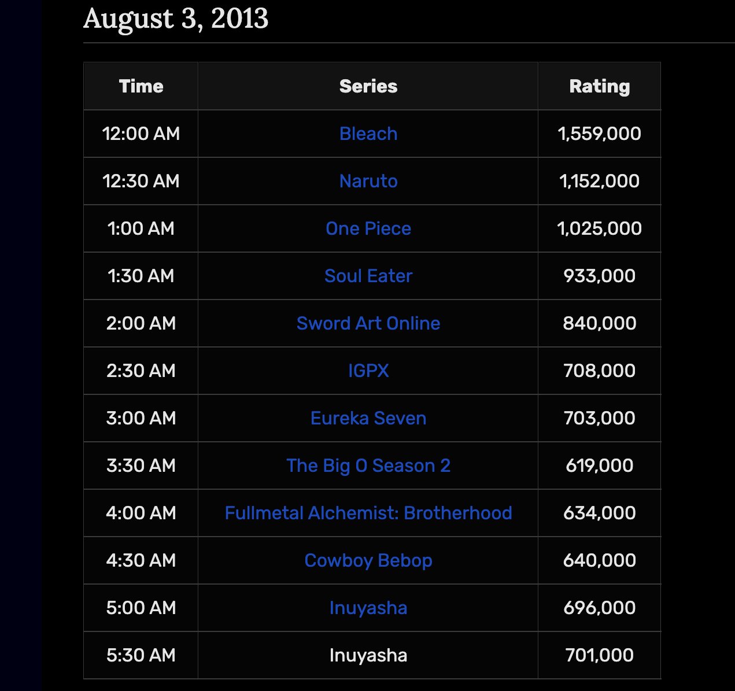Open the IGPX series link

click(x=368, y=371)
